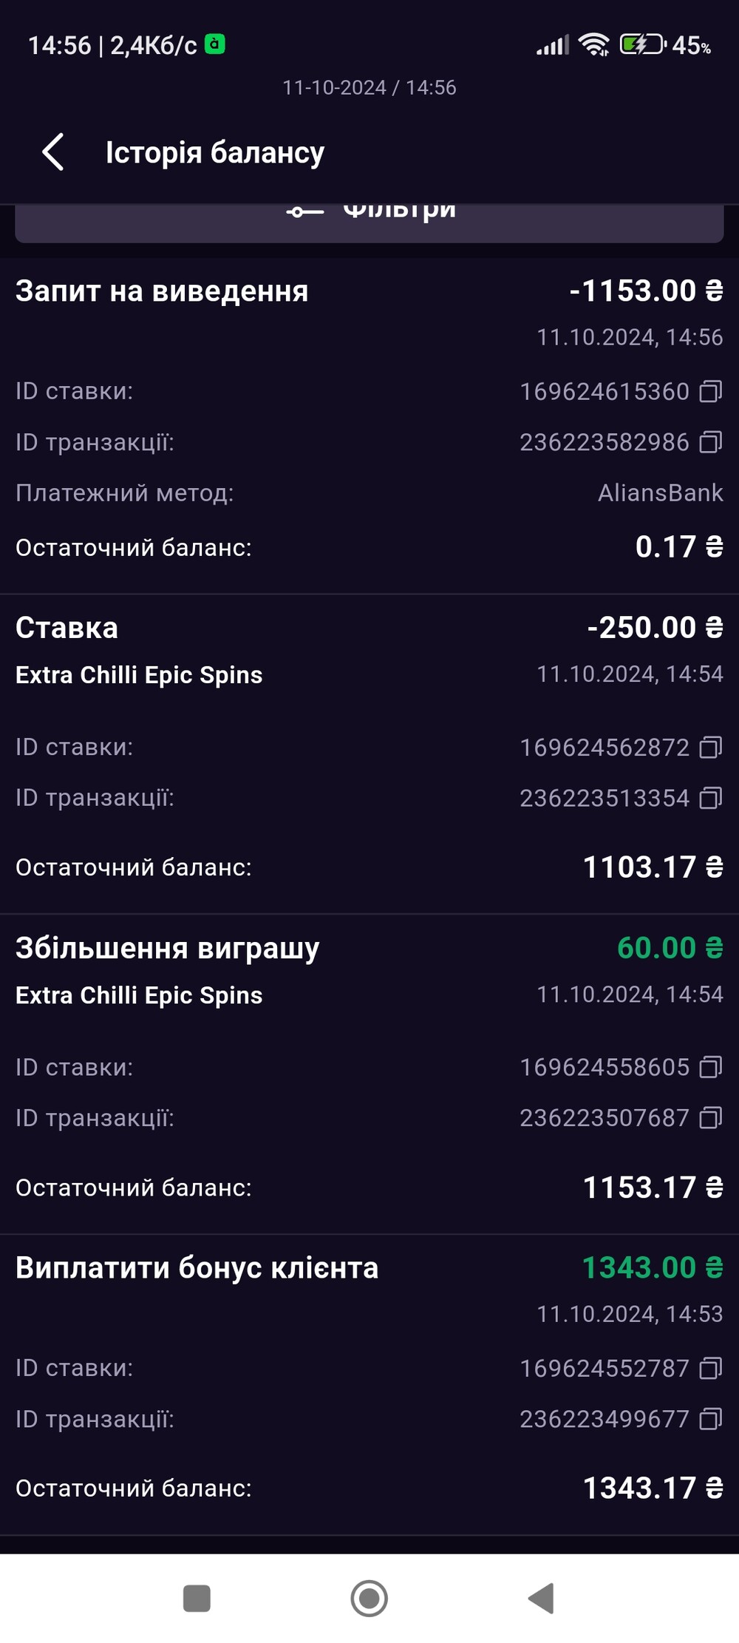739x1643 pixels.
Task: Select the -250.00 Ставка record title
Action: 67,628
